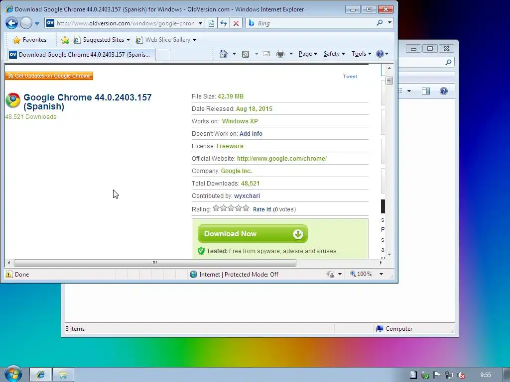The width and height of the screenshot is (510, 382).
Task: Open the Favorites star button
Action: point(29,40)
